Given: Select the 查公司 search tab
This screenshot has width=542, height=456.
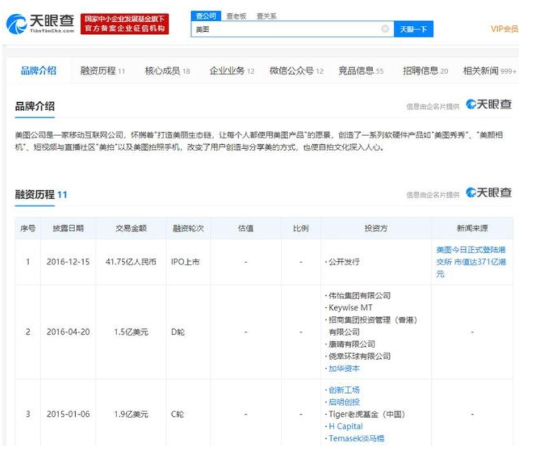Looking at the screenshot, I should (206, 16).
